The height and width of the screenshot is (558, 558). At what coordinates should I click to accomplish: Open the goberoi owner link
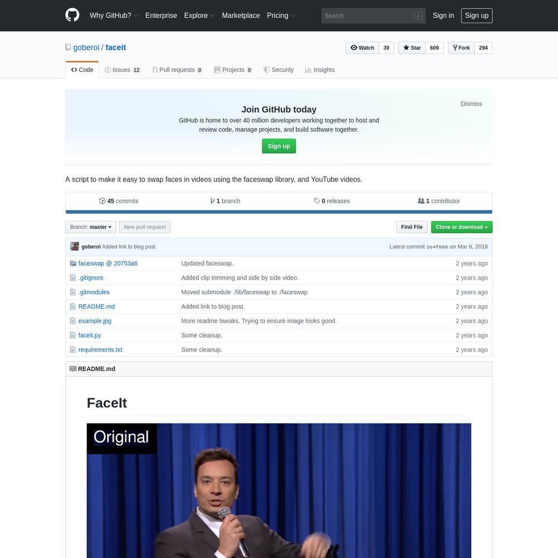(86, 47)
